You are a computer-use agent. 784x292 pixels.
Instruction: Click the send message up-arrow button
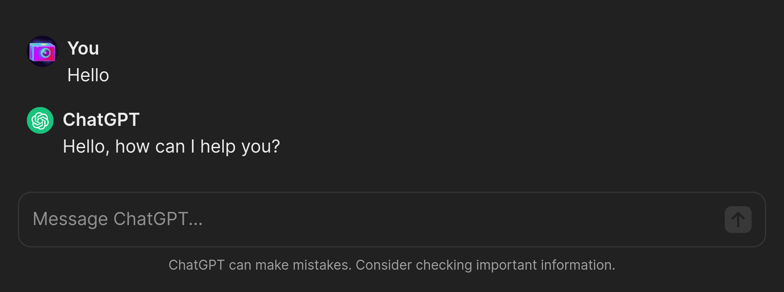point(738,219)
